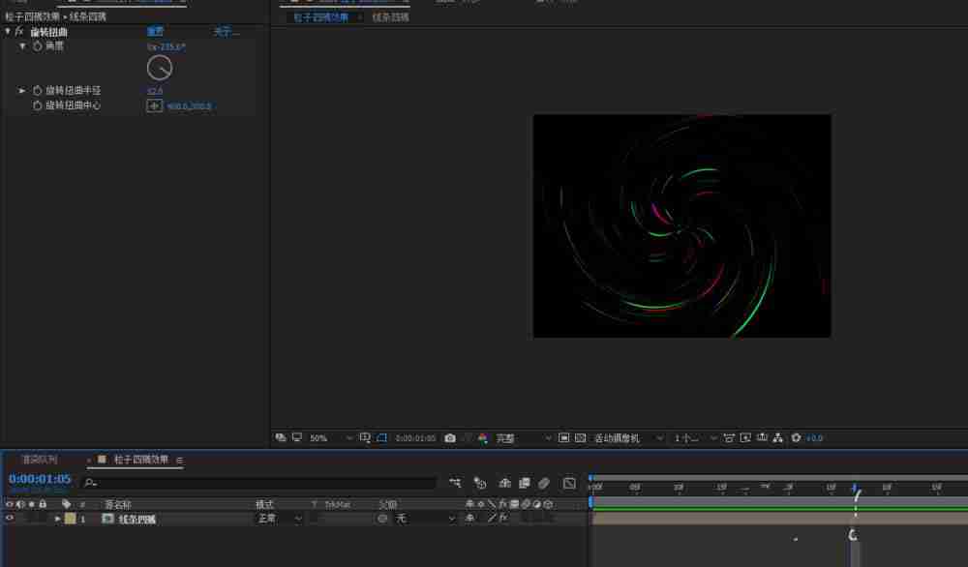Toggle the transparency grid in viewer
This screenshot has width=968, height=567.
580,438
